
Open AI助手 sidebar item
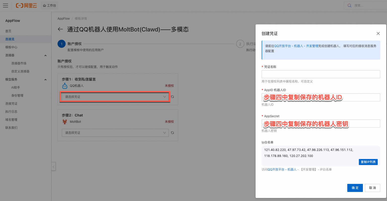tap(16, 88)
